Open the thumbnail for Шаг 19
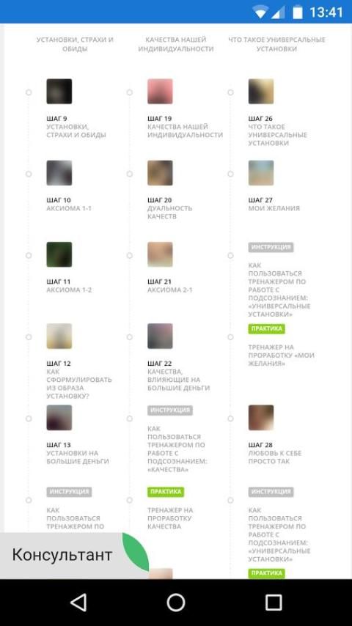The width and height of the screenshot is (352, 626). click(160, 92)
